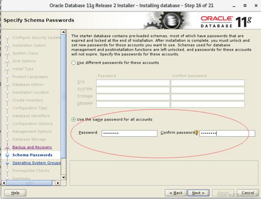The height and width of the screenshot is (199, 261).
Task: Proceed with the Next button
Action: tap(198, 193)
